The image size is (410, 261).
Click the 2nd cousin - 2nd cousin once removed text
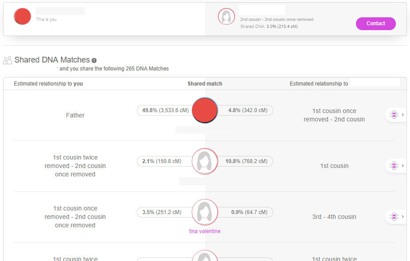(277, 19)
